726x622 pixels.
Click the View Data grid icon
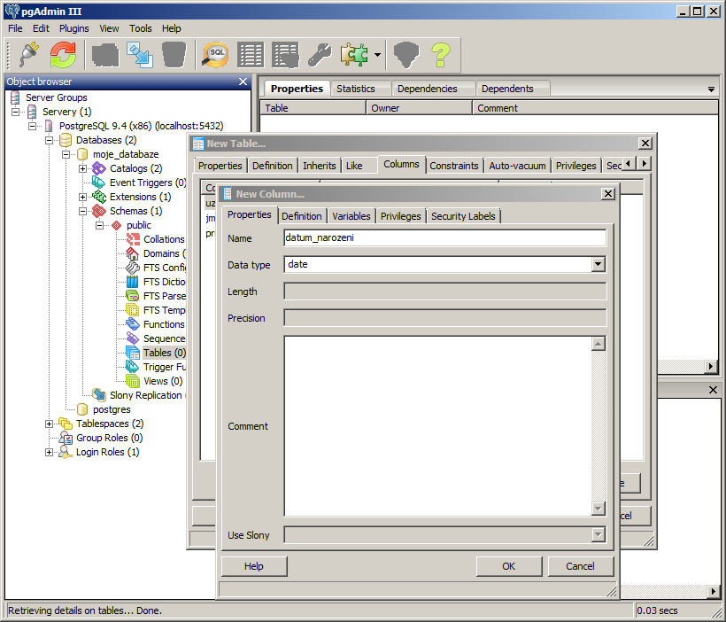tap(251, 55)
